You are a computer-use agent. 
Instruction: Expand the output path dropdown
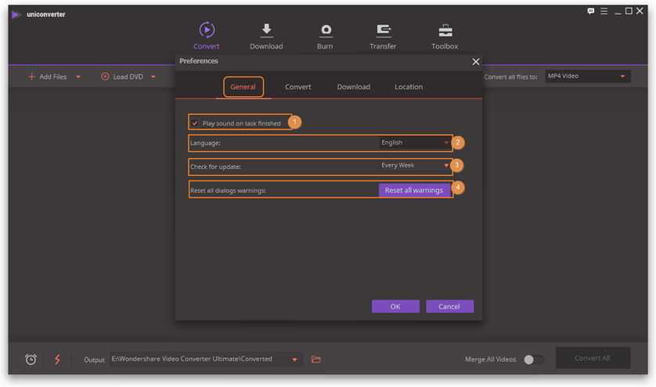(x=295, y=360)
